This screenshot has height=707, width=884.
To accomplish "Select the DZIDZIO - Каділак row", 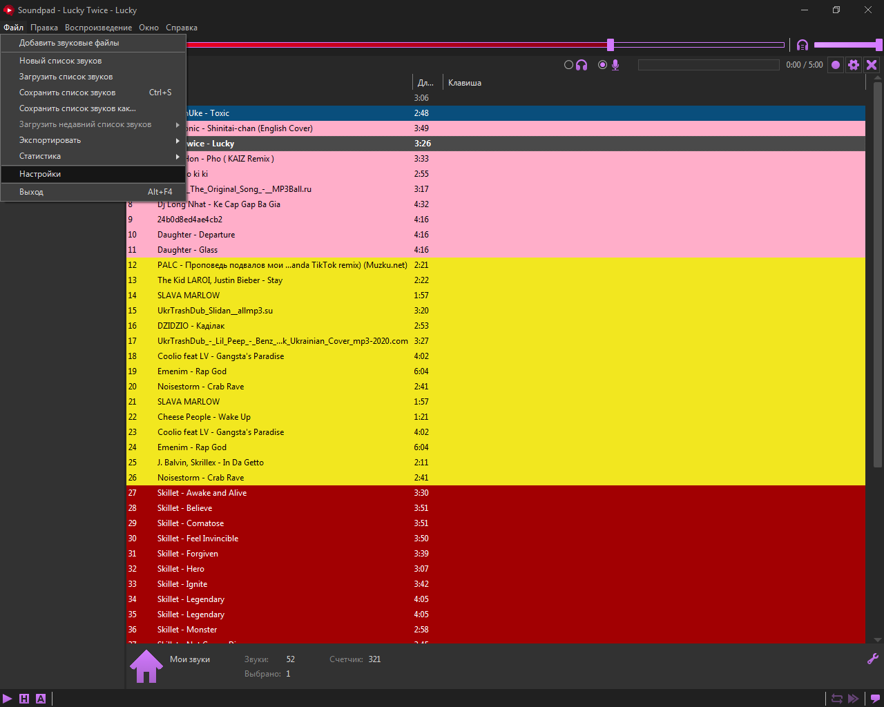I will click(x=496, y=326).
